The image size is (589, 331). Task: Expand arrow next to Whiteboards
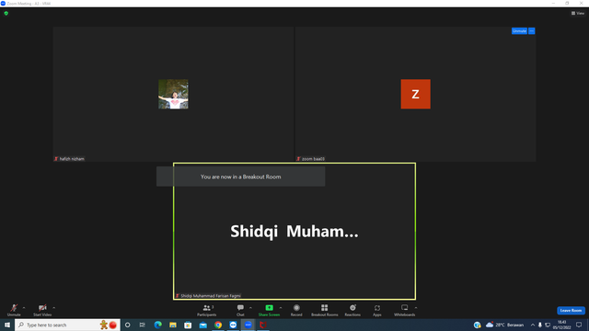pos(416,308)
